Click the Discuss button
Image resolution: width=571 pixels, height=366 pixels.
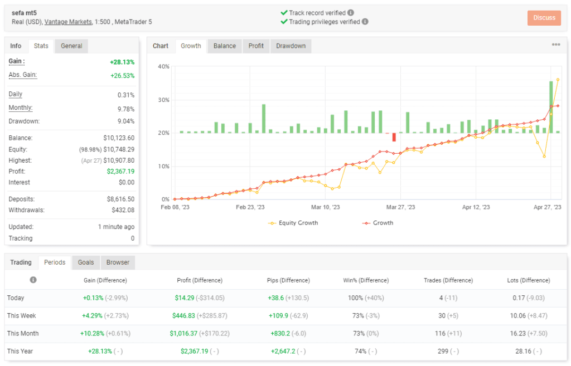click(544, 18)
